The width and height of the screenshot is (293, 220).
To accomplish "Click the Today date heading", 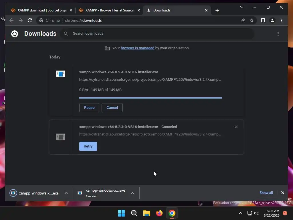I will point(55,57).
